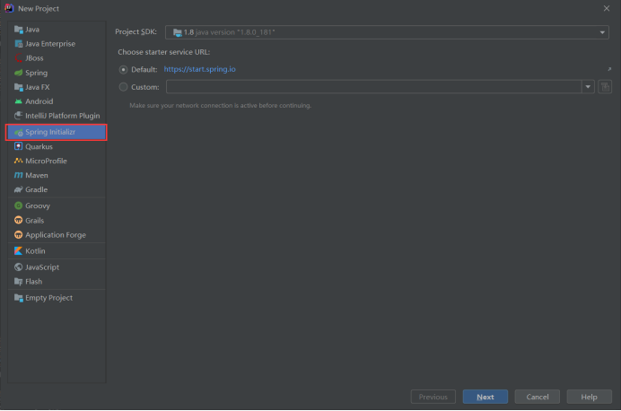Select the Default starter service radio button
This screenshot has height=411, width=621.
click(123, 70)
